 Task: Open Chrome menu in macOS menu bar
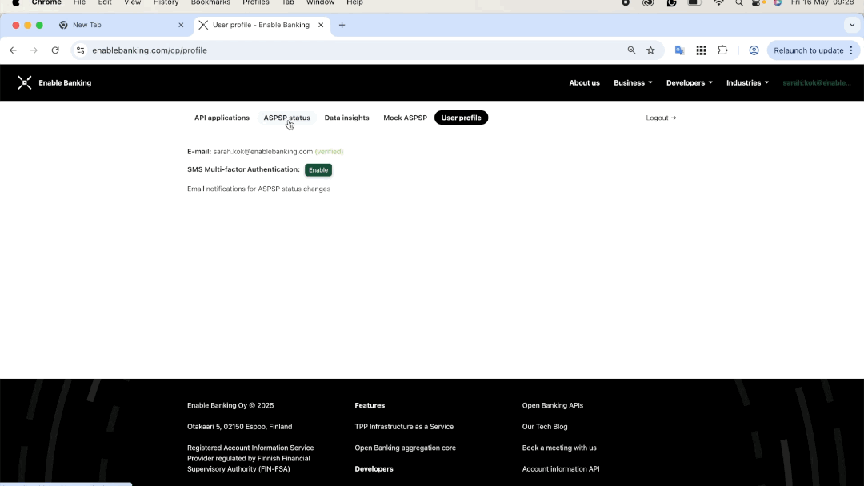(46, 2)
